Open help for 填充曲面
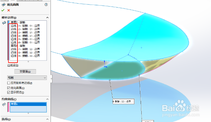 (46, 5)
